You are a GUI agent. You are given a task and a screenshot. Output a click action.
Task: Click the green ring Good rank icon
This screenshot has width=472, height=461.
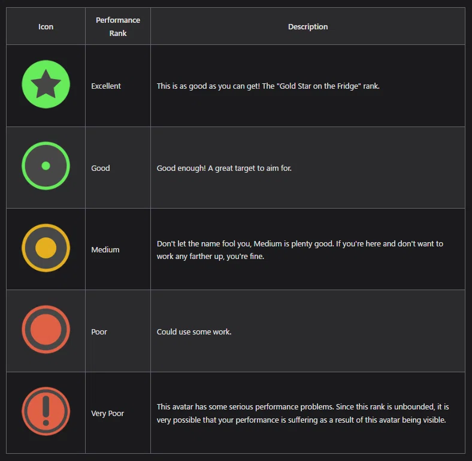pyautogui.click(x=46, y=165)
